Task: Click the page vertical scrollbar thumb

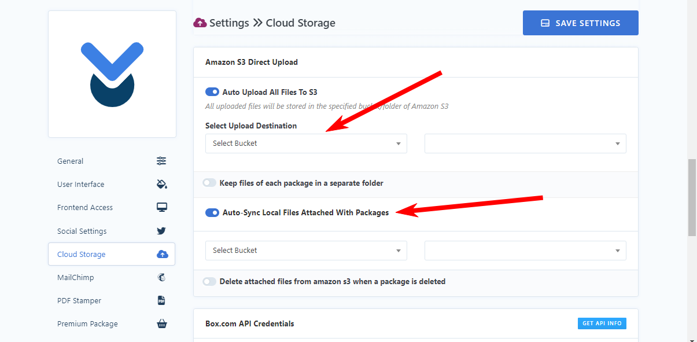Action: (x=692, y=197)
